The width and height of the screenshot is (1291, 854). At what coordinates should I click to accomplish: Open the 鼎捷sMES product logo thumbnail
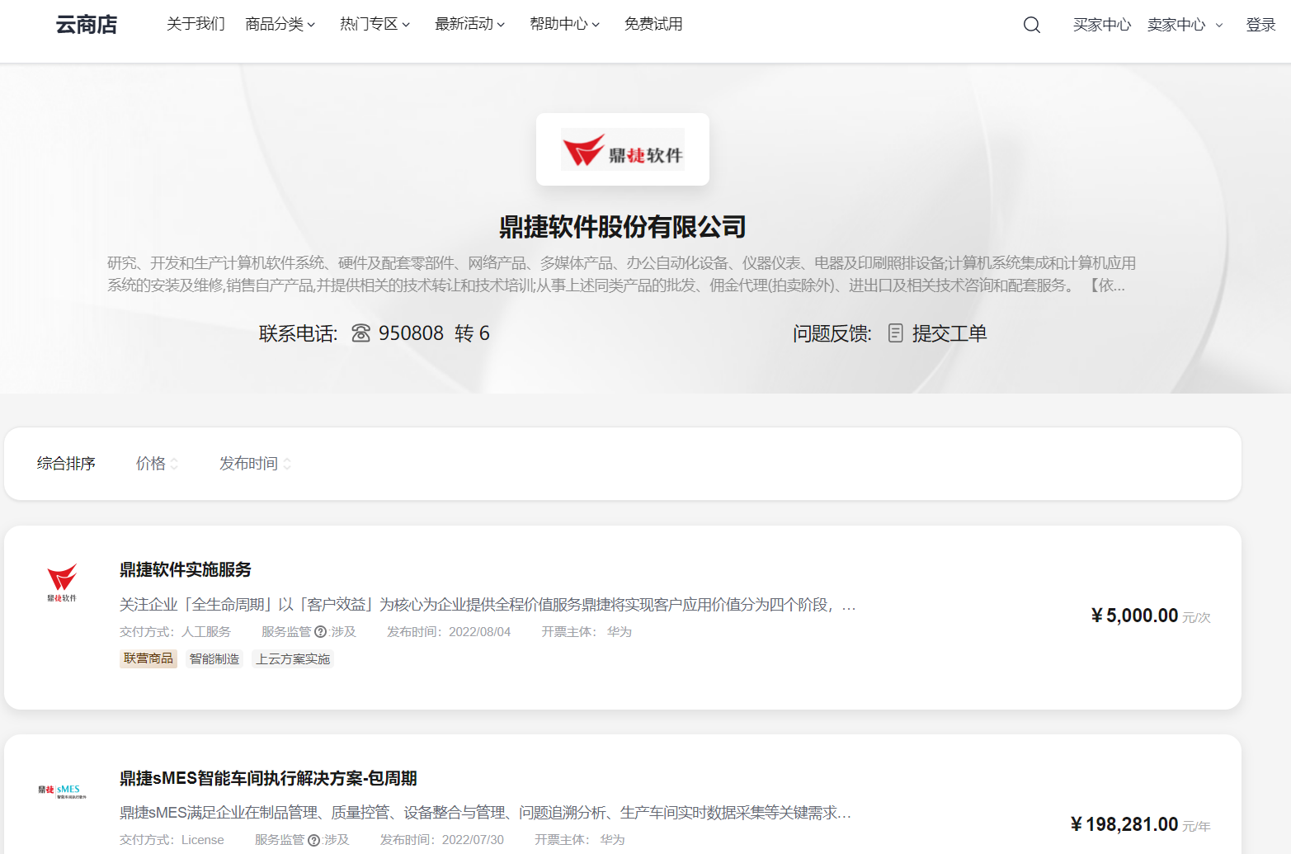click(x=62, y=791)
